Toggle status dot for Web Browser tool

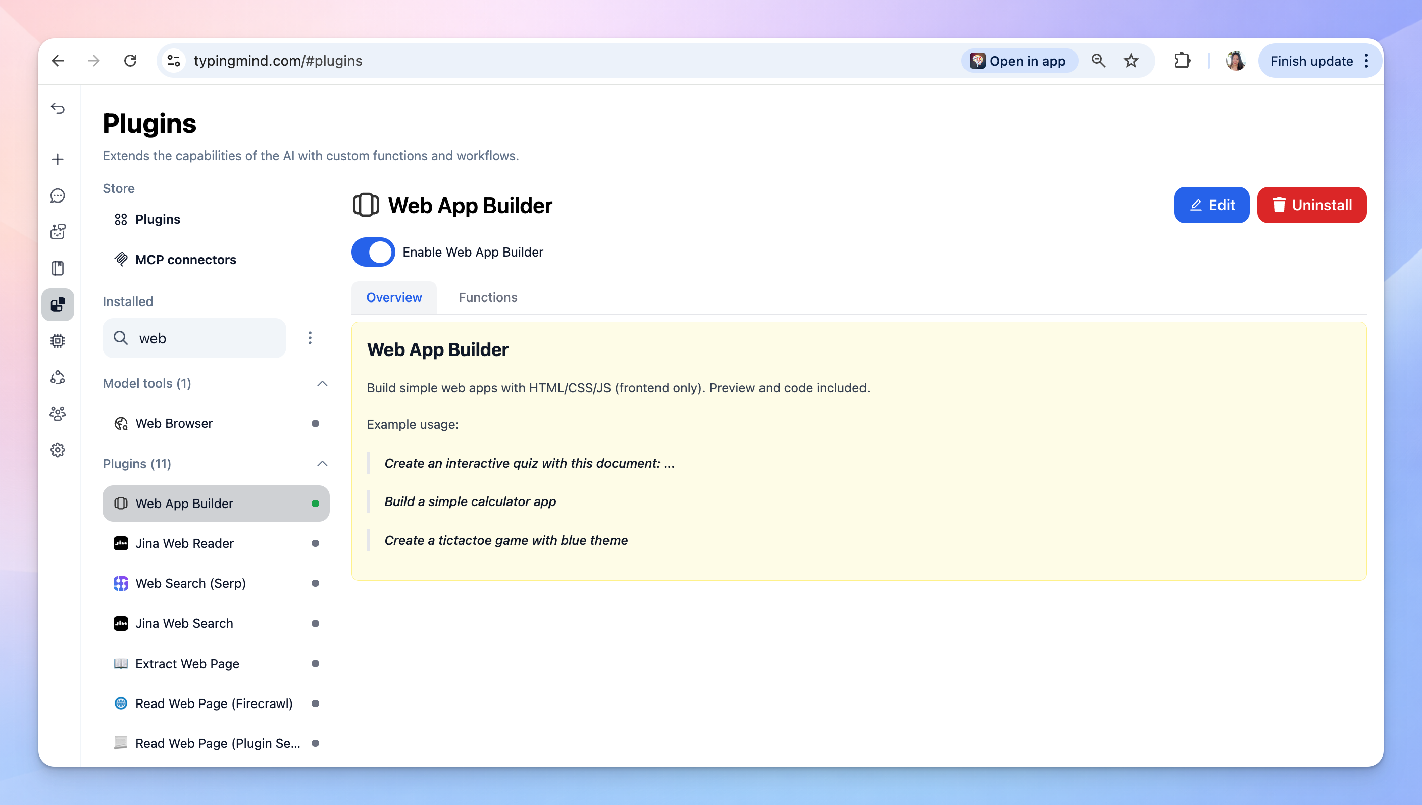[x=315, y=424]
